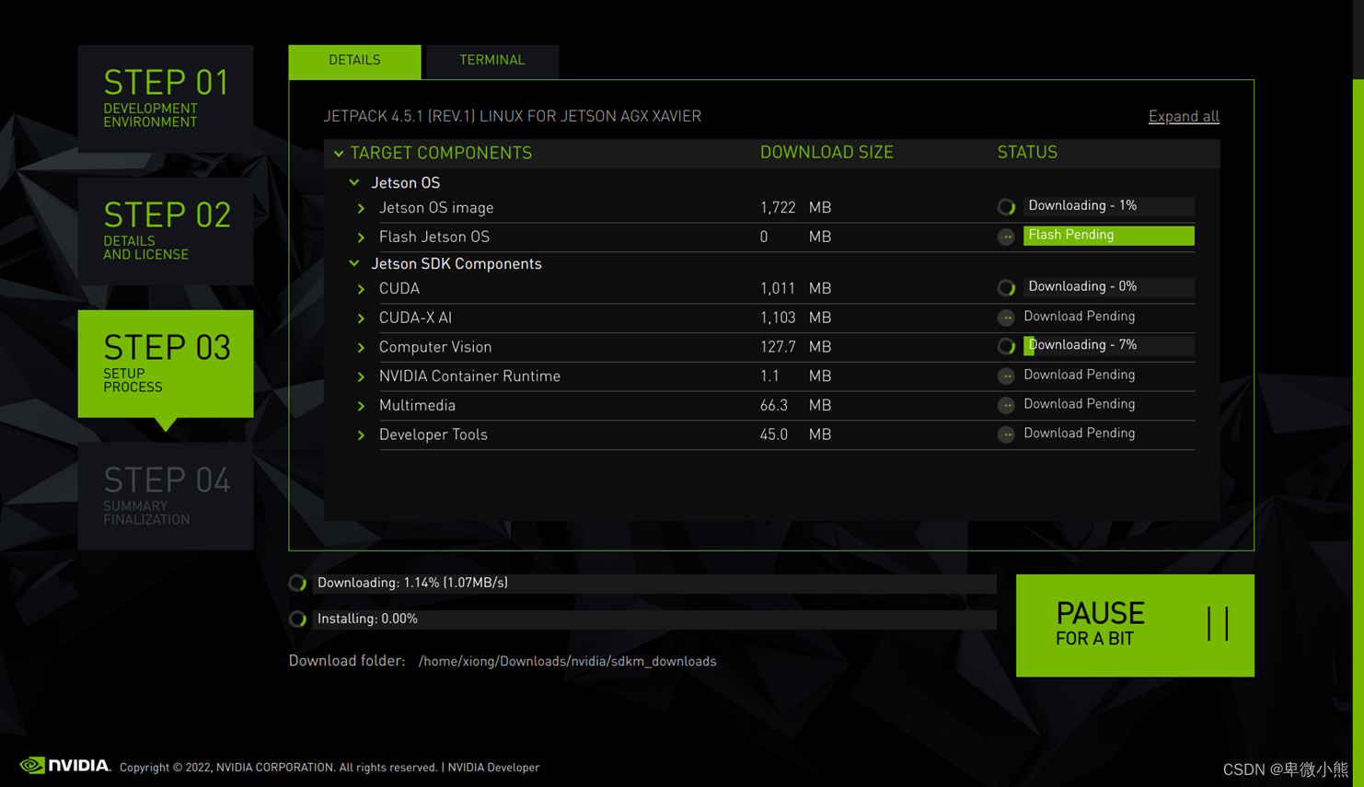Click the 1,722 MB size value
Viewport: 1364px width, 787px height.
[795, 208]
